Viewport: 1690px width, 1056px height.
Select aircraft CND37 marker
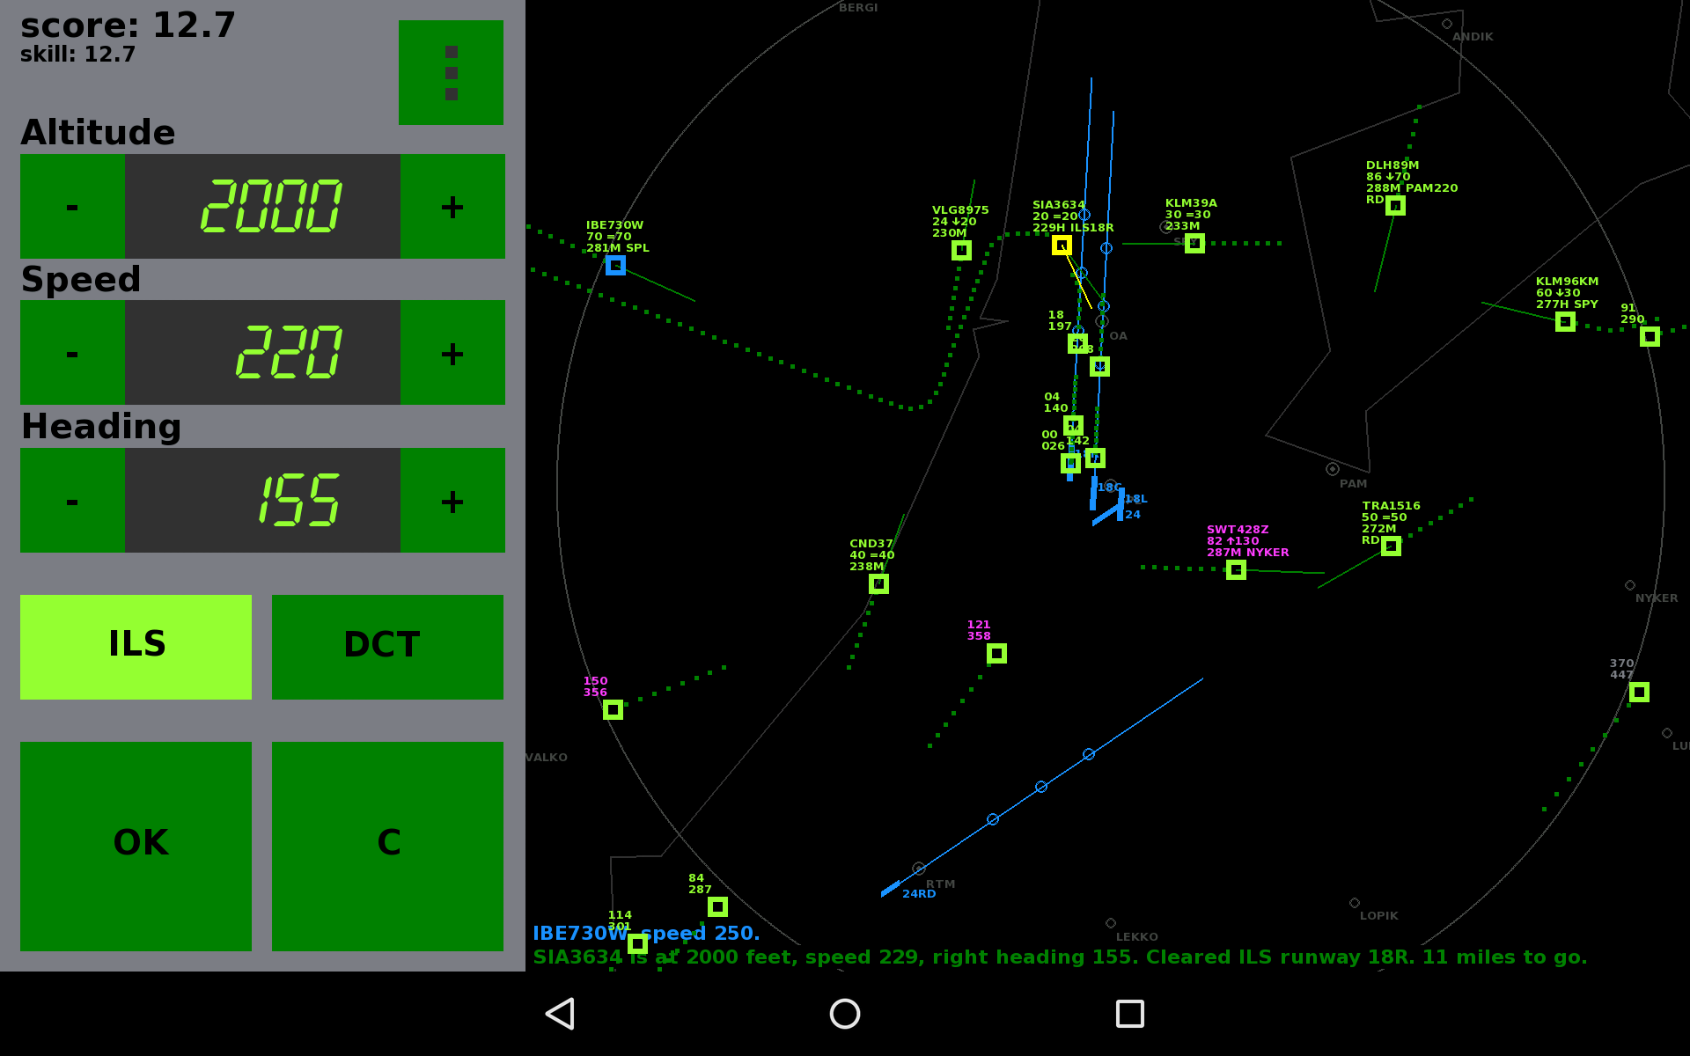pos(878,583)
